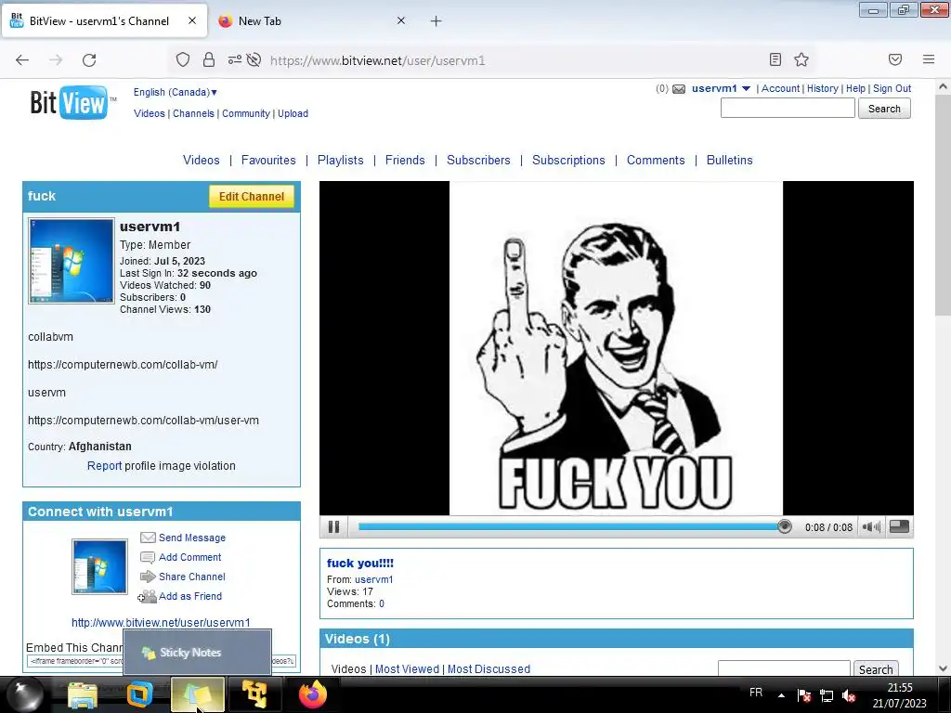
Task: Click the top search input field
Action: (x=788, y=109)
